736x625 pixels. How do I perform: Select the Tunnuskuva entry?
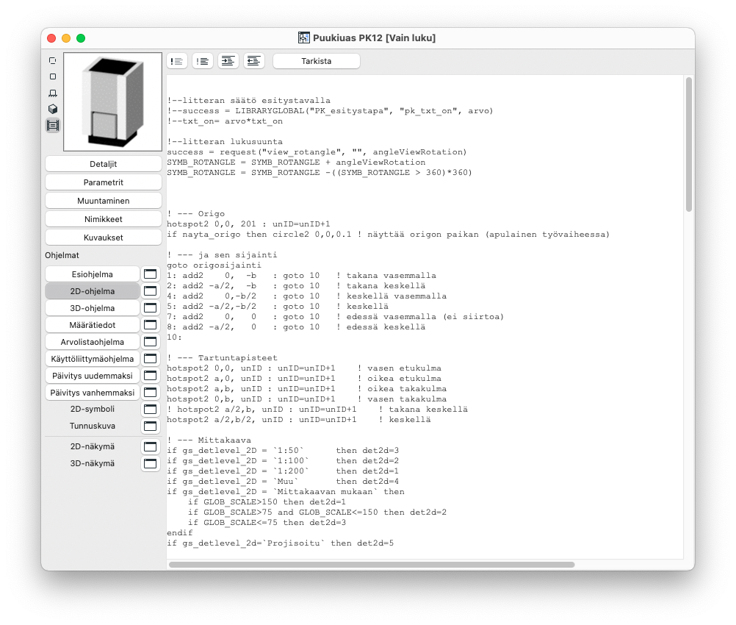coord(93,426)
